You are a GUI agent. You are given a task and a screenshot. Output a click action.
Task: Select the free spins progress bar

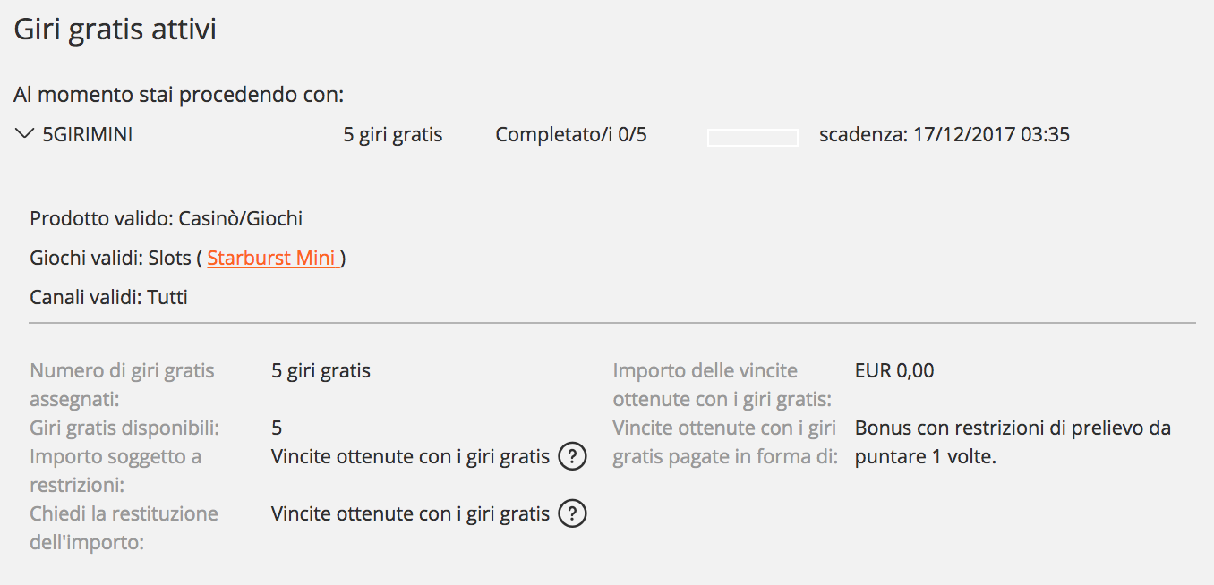753,137
